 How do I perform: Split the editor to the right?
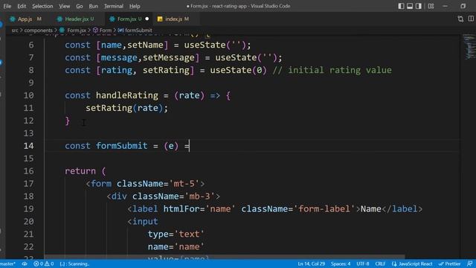471,19
